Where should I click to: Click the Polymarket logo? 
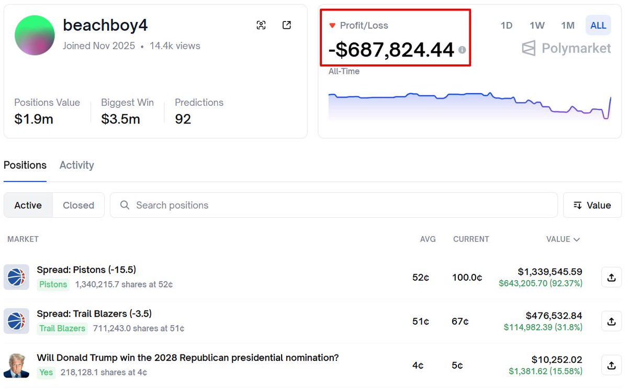click(x=566, y=49)
